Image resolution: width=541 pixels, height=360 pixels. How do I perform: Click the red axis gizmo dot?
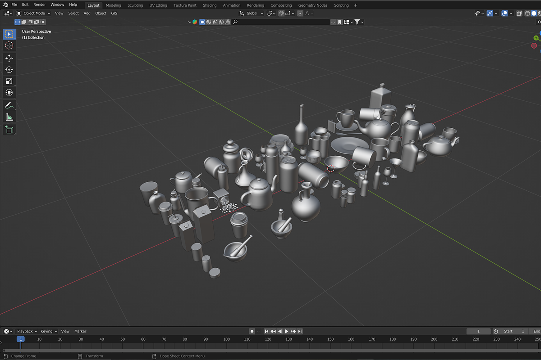coord(534,45)
